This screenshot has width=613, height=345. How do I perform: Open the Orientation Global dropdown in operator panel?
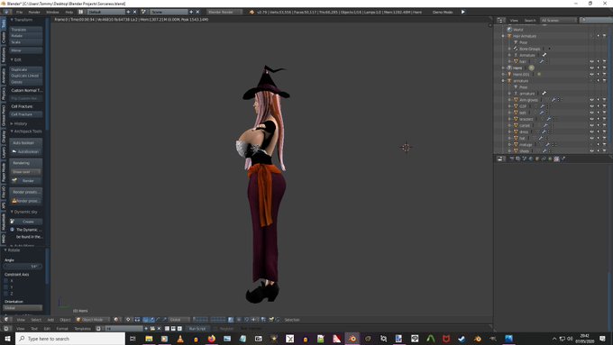pyautogui.click(x=23, y=308)
